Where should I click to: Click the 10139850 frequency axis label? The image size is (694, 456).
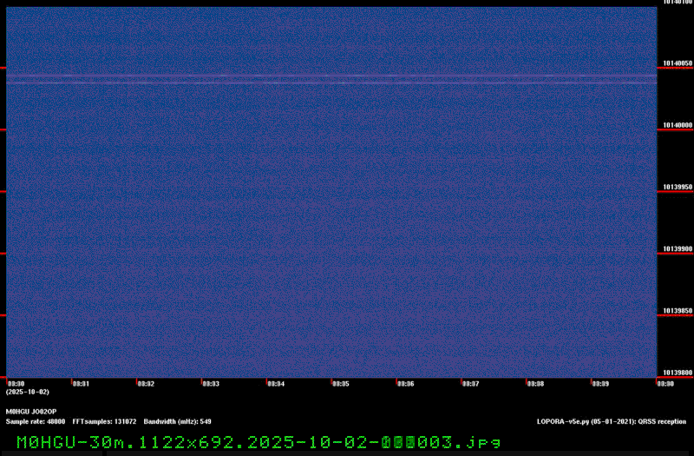tap(678, 310)
